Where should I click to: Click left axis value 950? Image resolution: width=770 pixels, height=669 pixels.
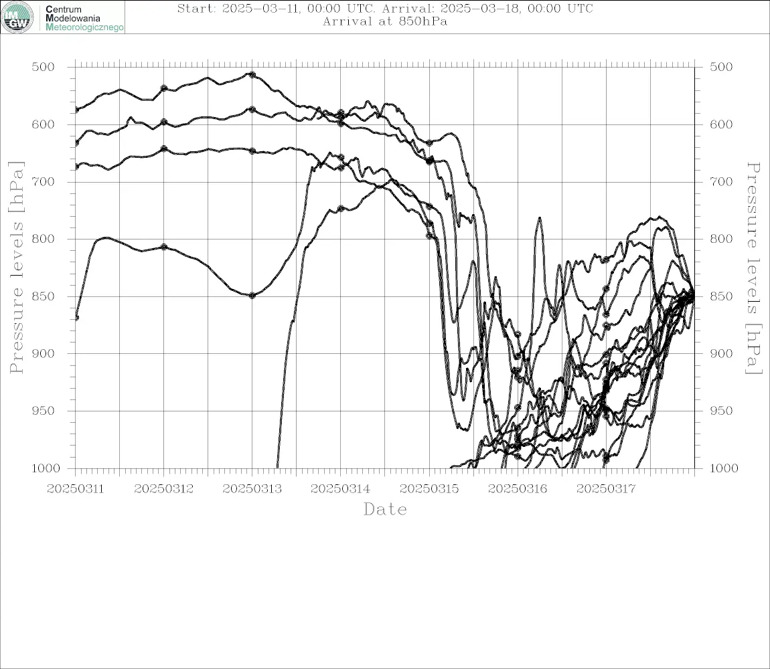coord(44,411)
